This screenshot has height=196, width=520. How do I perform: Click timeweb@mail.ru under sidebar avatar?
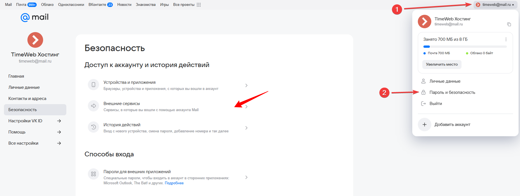tap(35, 61)
